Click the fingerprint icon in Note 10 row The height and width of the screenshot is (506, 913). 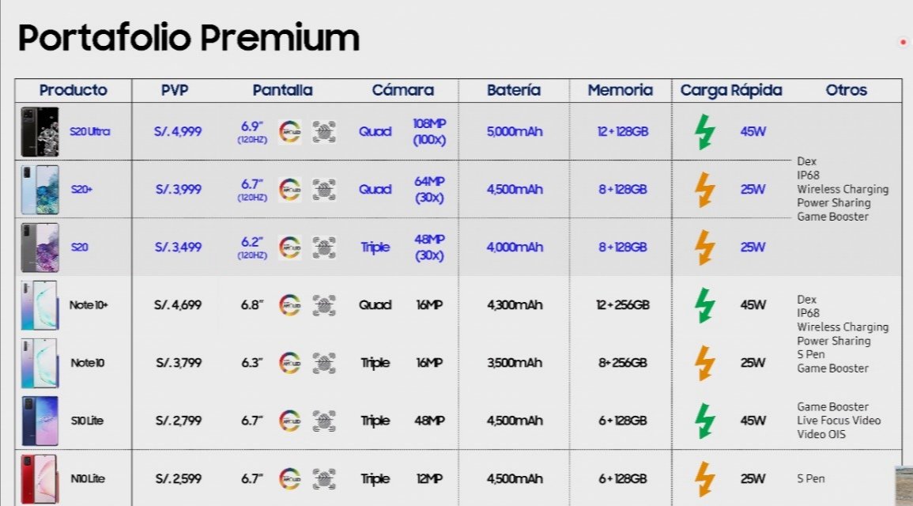point(324,363)
